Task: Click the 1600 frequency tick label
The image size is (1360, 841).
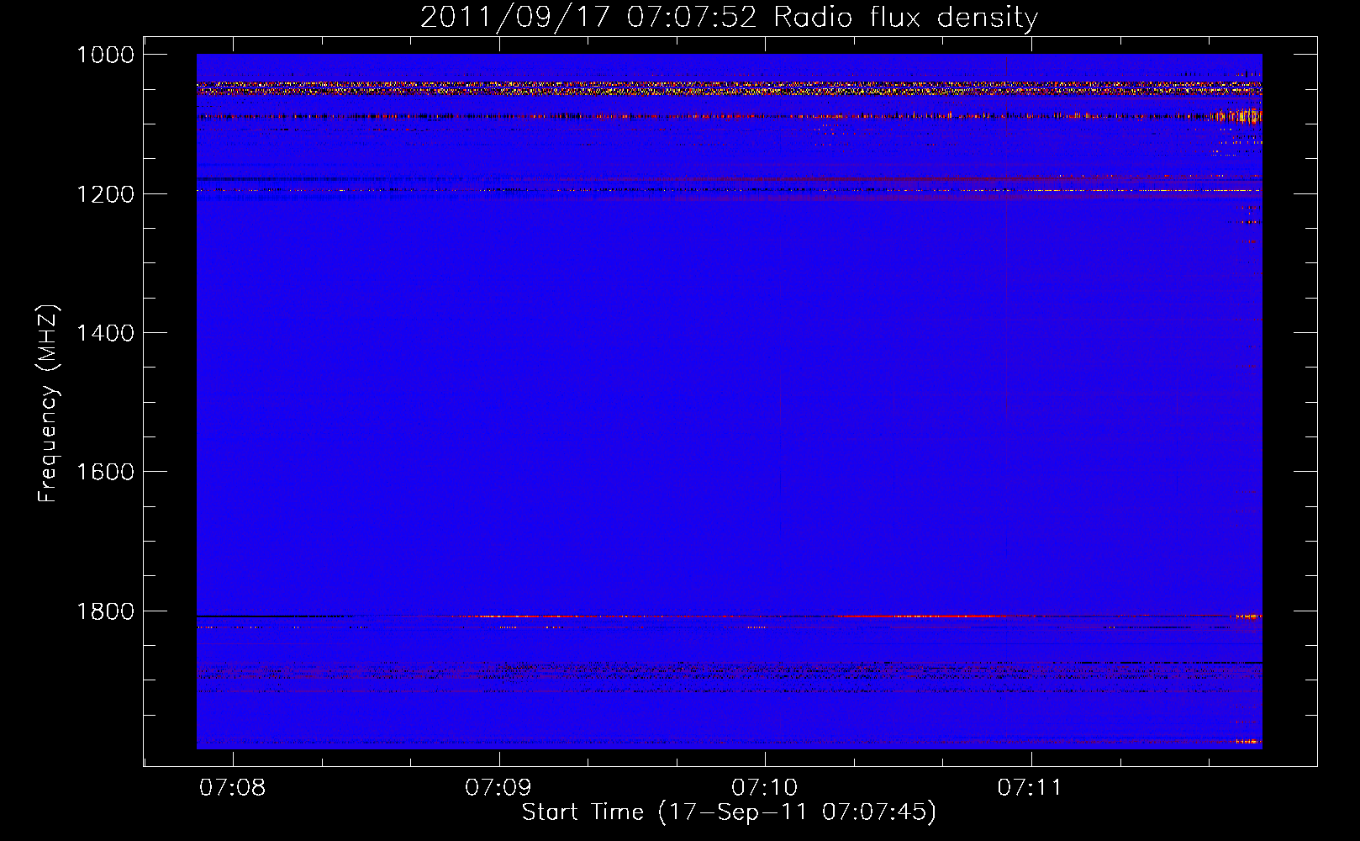Action: [x=105, y=472]
